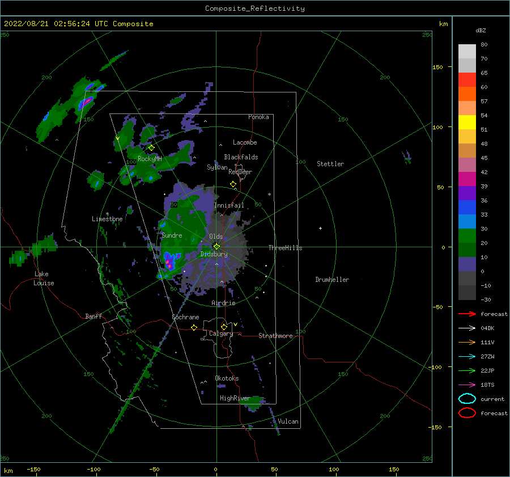Click the yellow diamond marker near Red Deer
The height and width of the screenshot is (477, 510).
(x=233, y=184)
